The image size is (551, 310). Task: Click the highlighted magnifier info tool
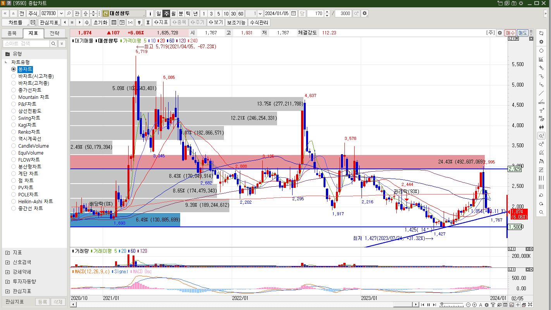coord(541,136)
